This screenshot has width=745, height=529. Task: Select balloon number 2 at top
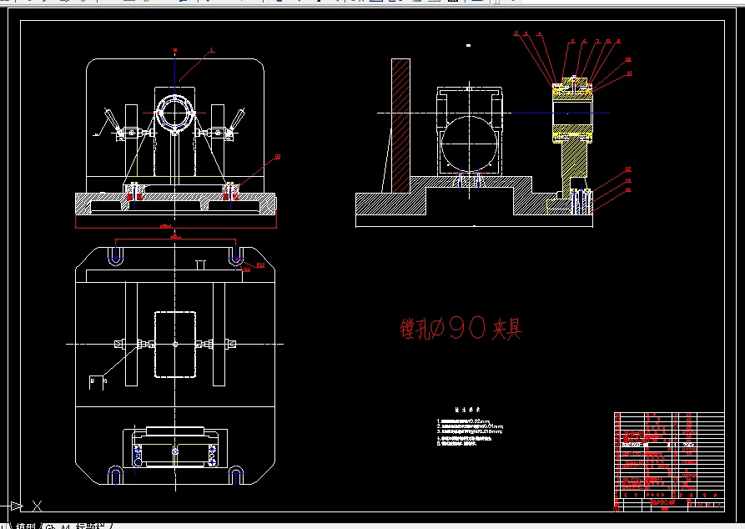coord(516,33)
